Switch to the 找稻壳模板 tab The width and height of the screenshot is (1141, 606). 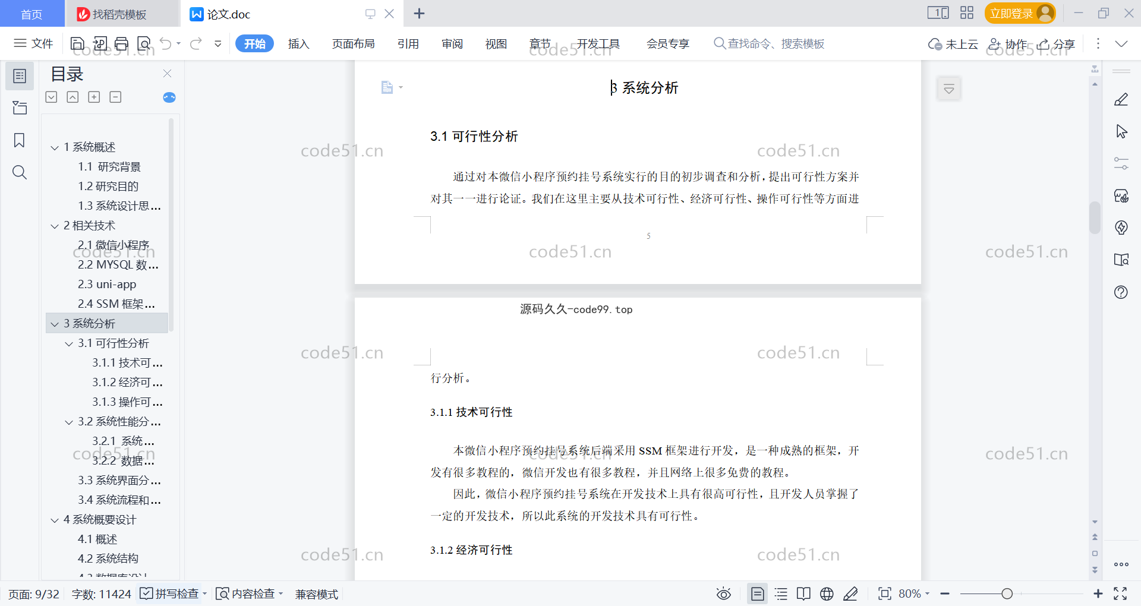tap(122, 14)
